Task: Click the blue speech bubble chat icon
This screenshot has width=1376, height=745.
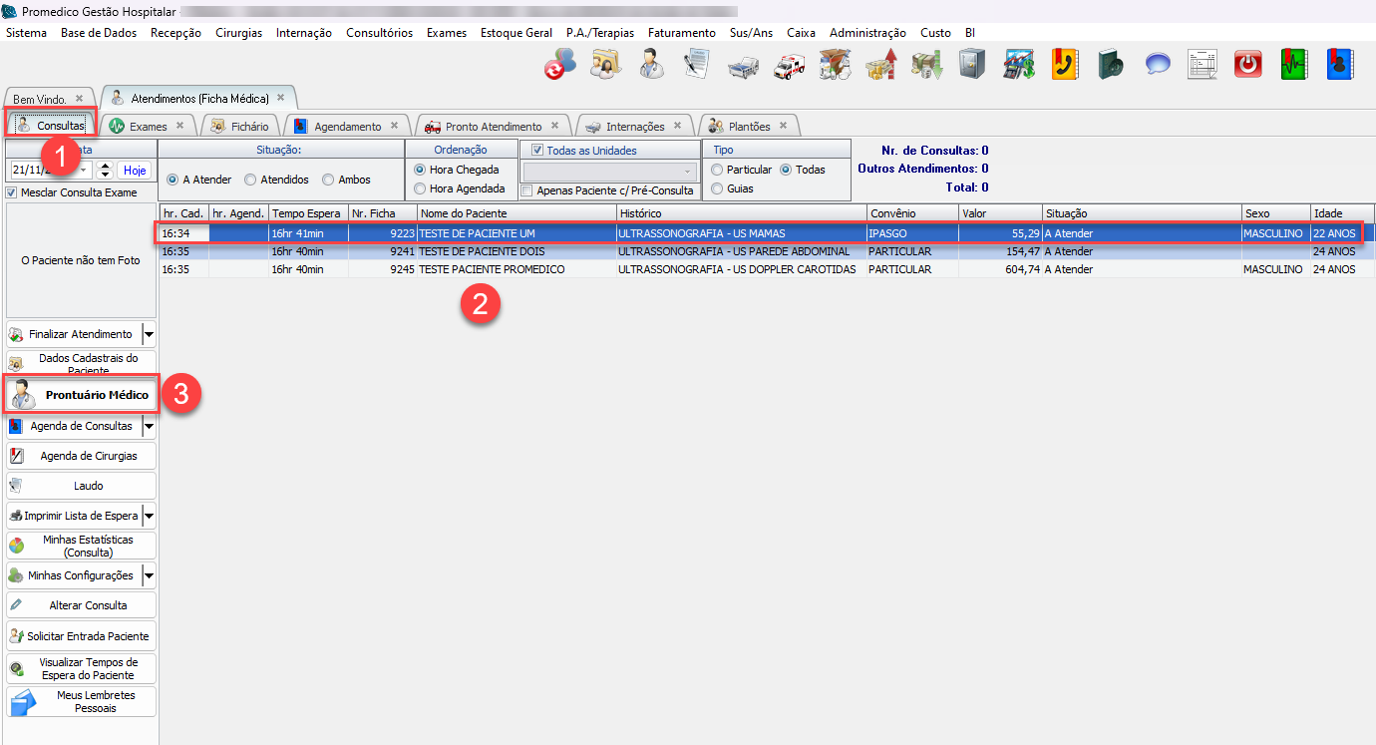Action: tap(1157, 65)
